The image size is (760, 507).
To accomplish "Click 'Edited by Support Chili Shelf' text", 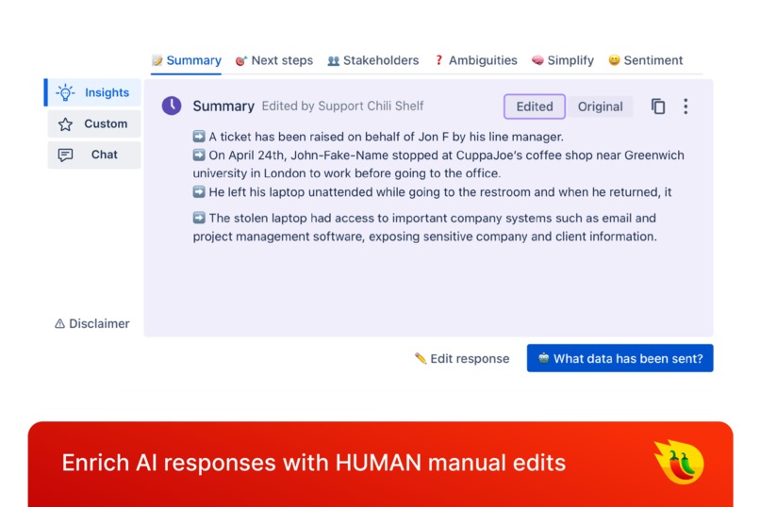I will [x=342, y=106].
